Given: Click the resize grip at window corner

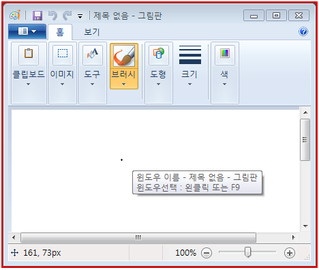Looking at the screenshot, I should point(307,257).
